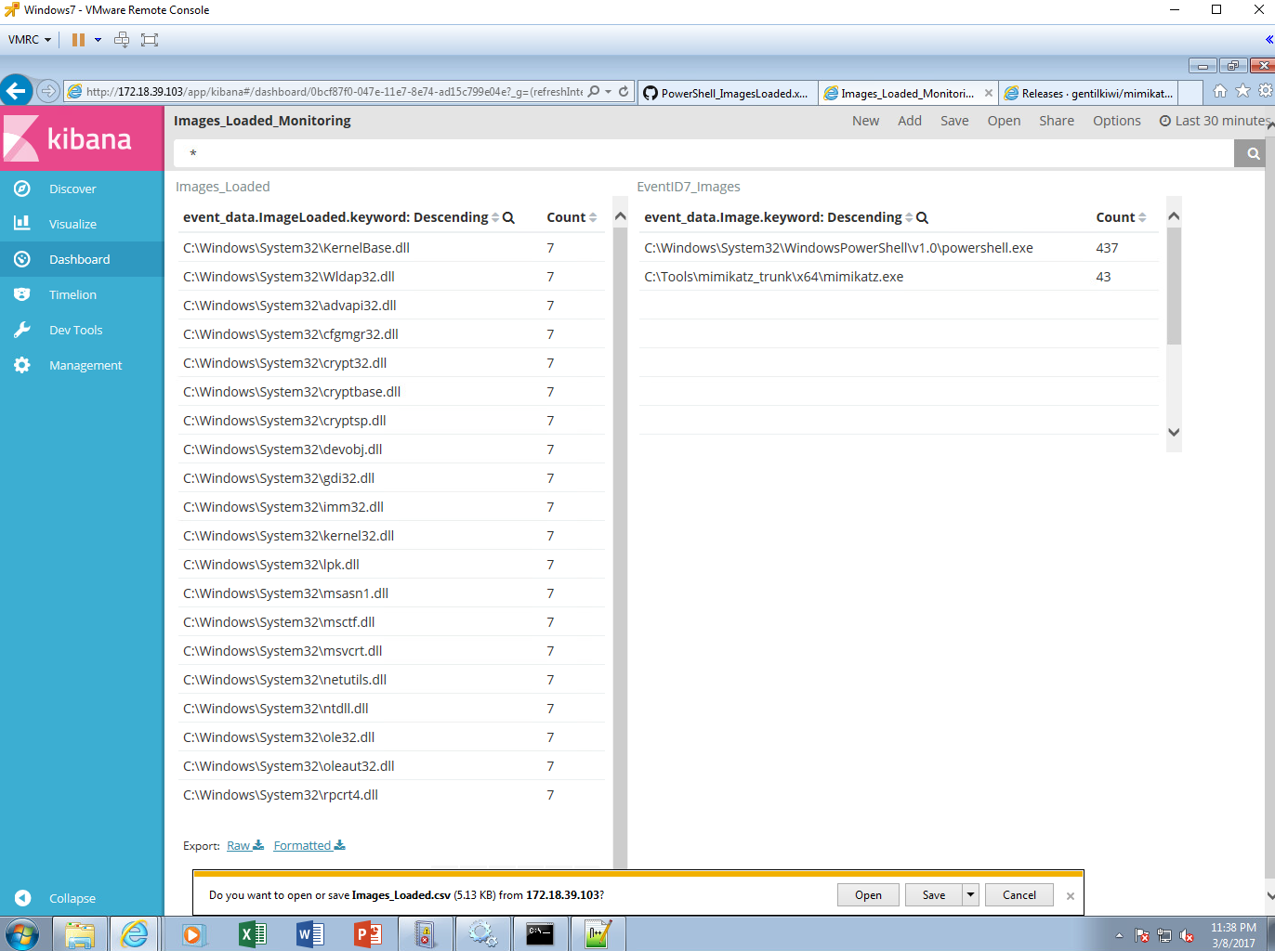Viewport: 1275px width, 951px height.
Task: Open the VMRC dropdown menu
Action: tap(29, 40)
